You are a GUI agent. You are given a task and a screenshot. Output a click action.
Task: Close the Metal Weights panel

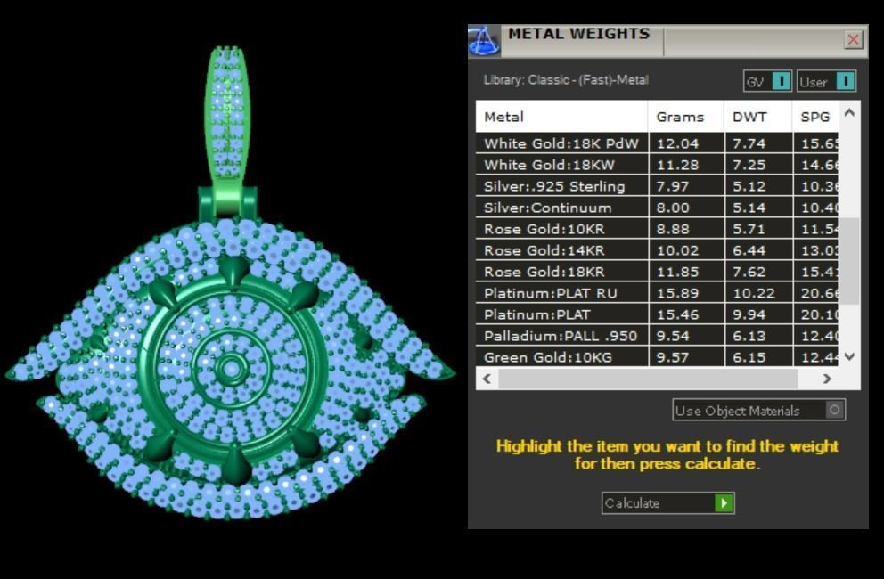pyautogui.click(x=854, y=39)
